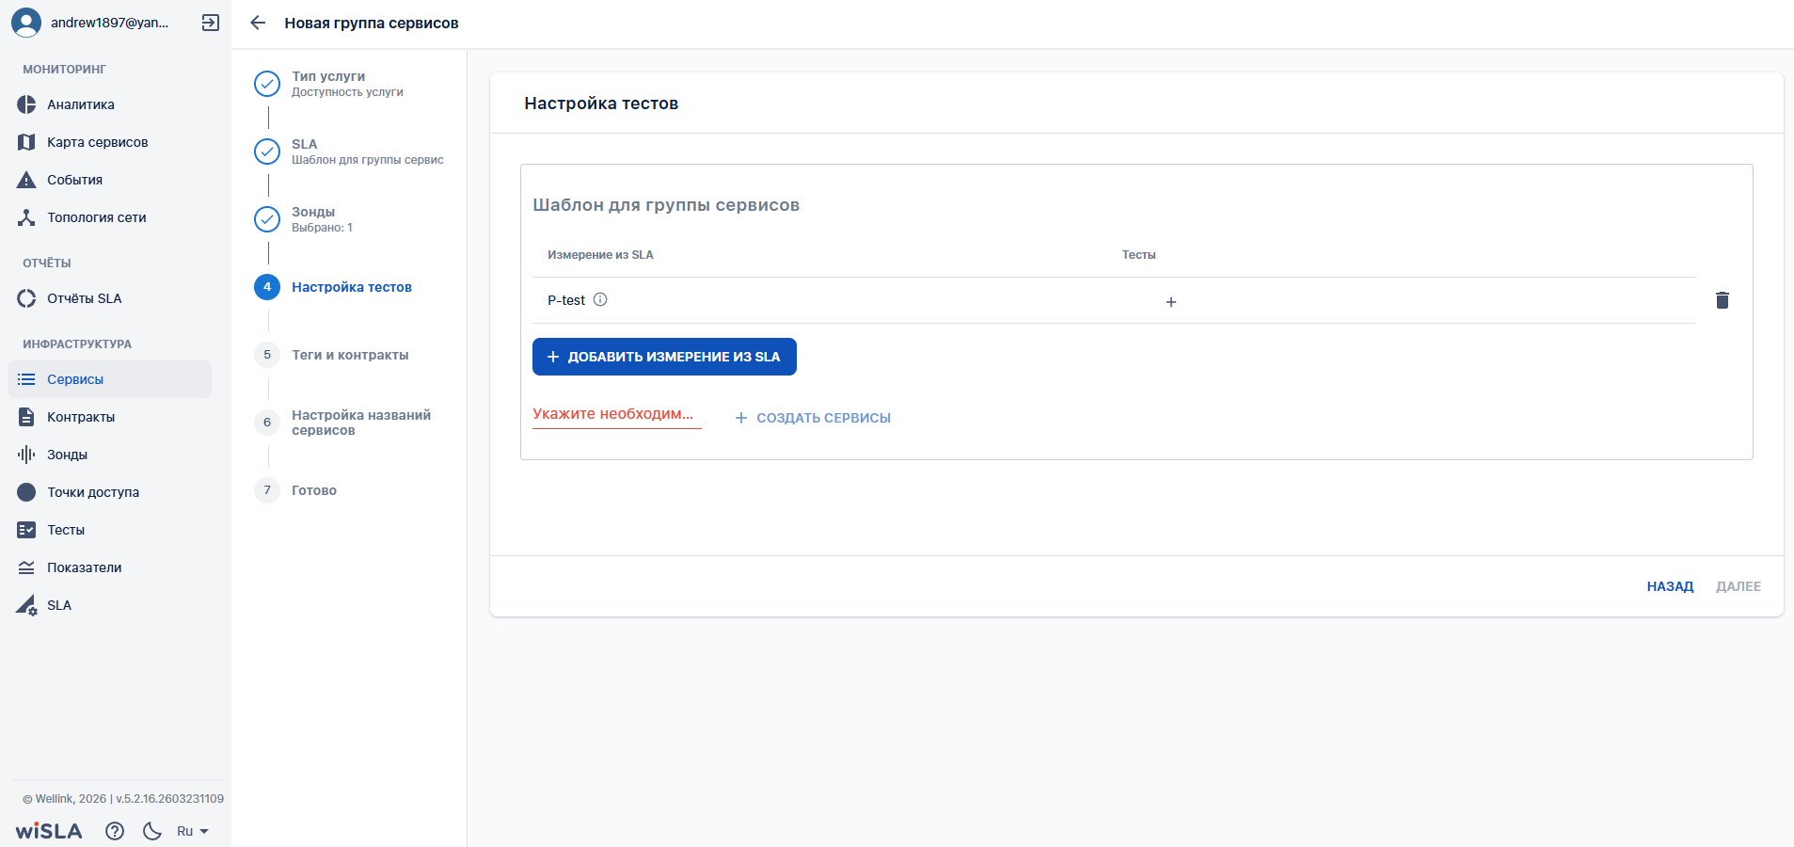Click ДОБАВИТЬ ИЗМЕРЕНИЕ ИЗ SLA button
This screenshot has width=1794, height=847.
(x=664, y=357)
